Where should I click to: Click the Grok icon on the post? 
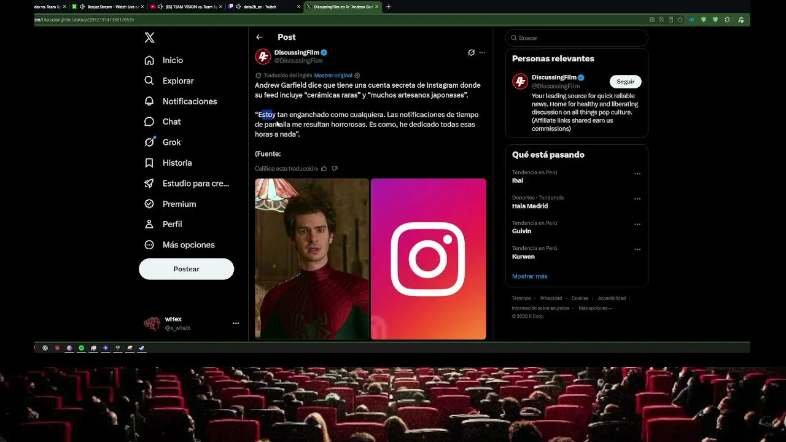471,53
